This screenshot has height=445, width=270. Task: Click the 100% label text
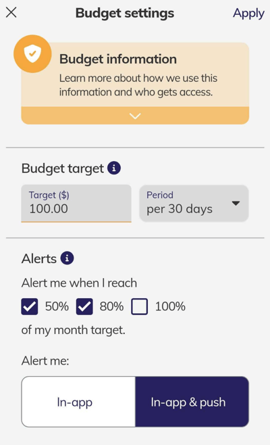[170, 306]
